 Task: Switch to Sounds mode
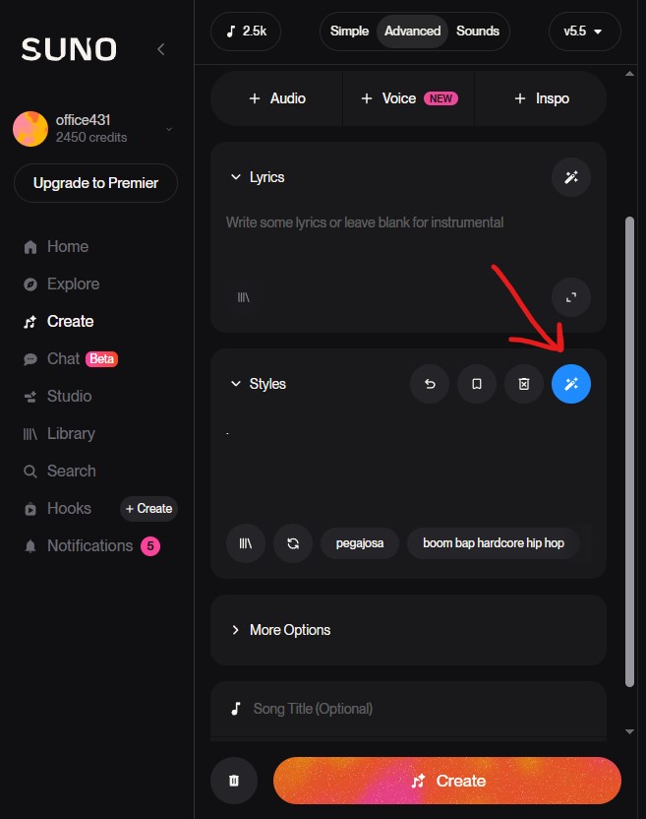[478, 31]
